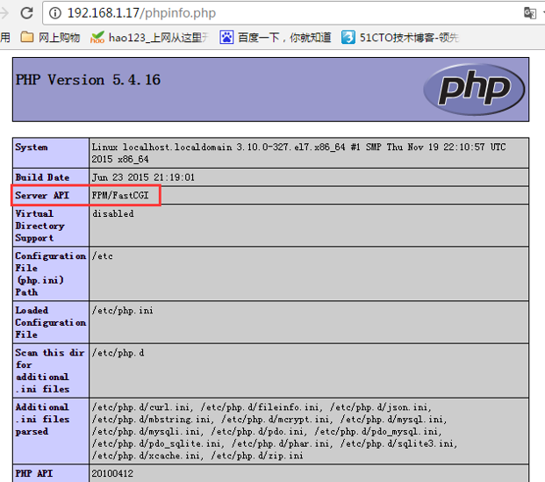Click the '/etc/php.ini' value
Screen dimensions: 545x482
[122, 310]
